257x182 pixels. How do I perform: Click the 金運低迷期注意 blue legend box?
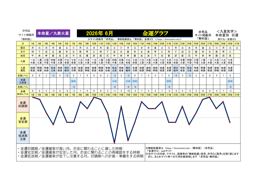(x=23, y=135)
